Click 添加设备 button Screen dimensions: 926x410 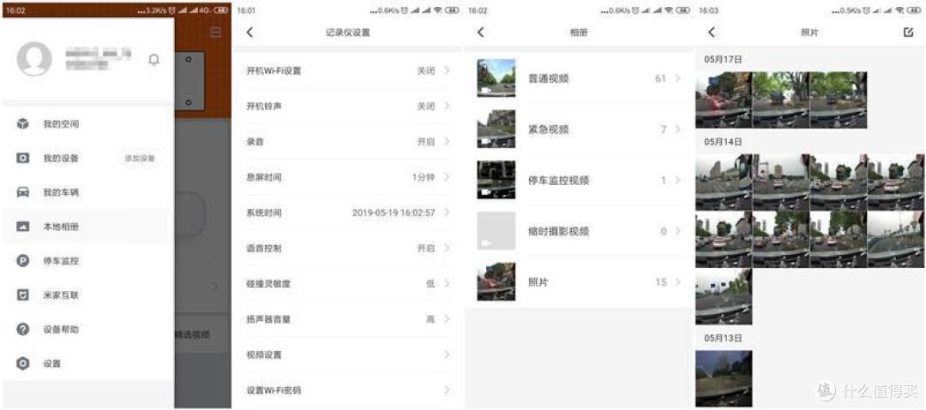140,158
